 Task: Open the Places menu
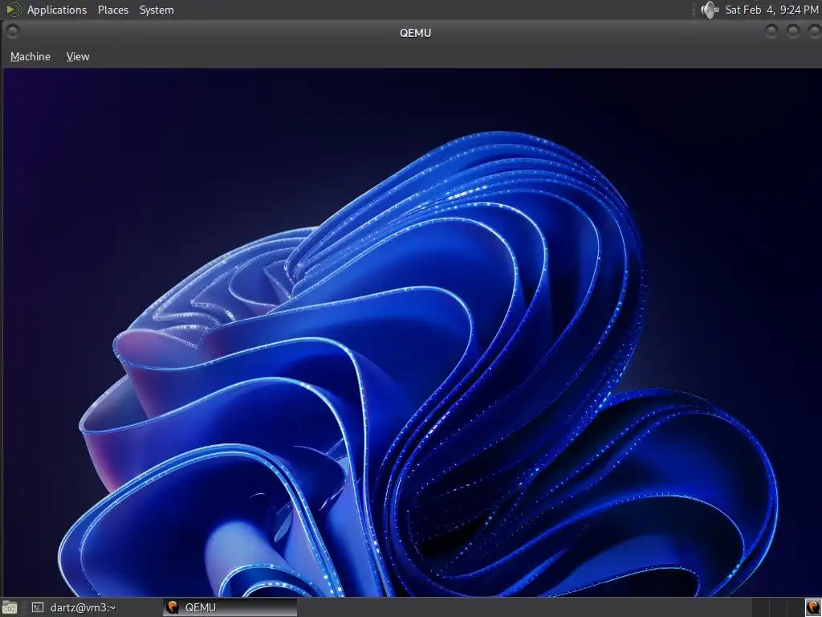112,10
